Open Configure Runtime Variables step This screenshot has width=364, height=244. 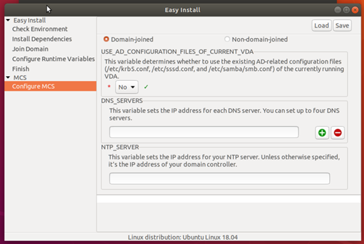click(x=53, y=59)
